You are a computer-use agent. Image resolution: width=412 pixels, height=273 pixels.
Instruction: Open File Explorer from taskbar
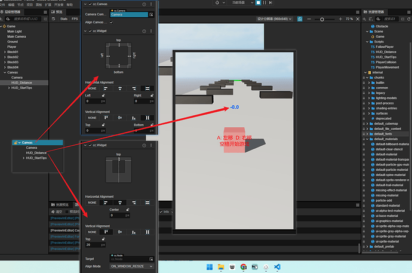click(221, 267)
